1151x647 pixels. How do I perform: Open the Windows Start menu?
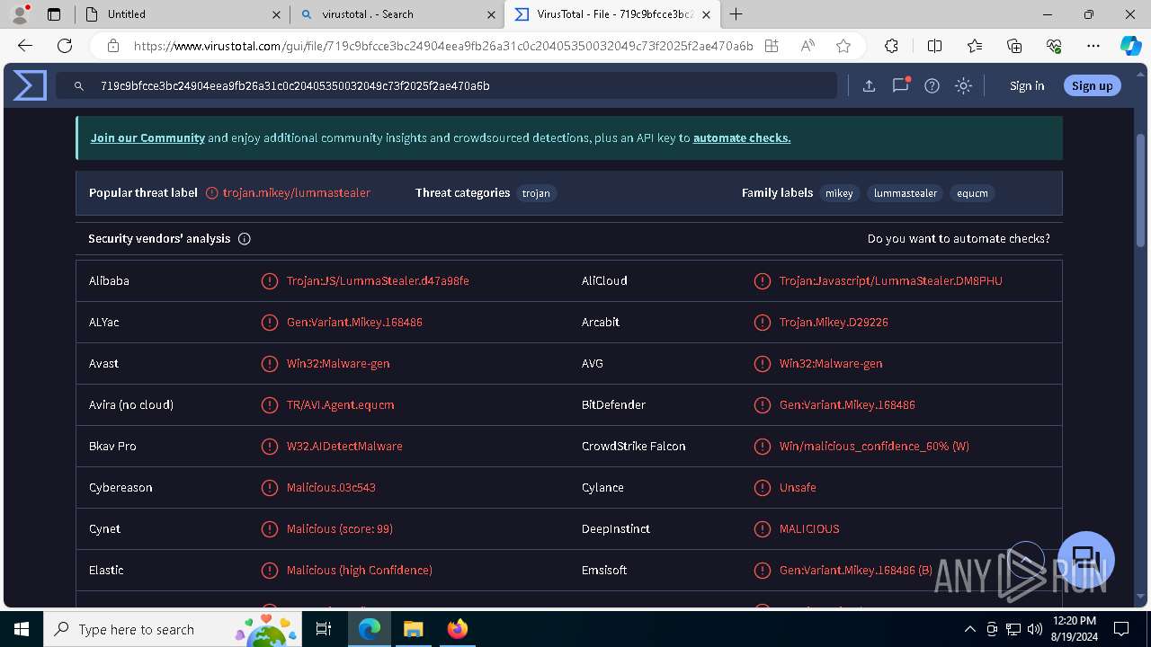click(22, 629)
